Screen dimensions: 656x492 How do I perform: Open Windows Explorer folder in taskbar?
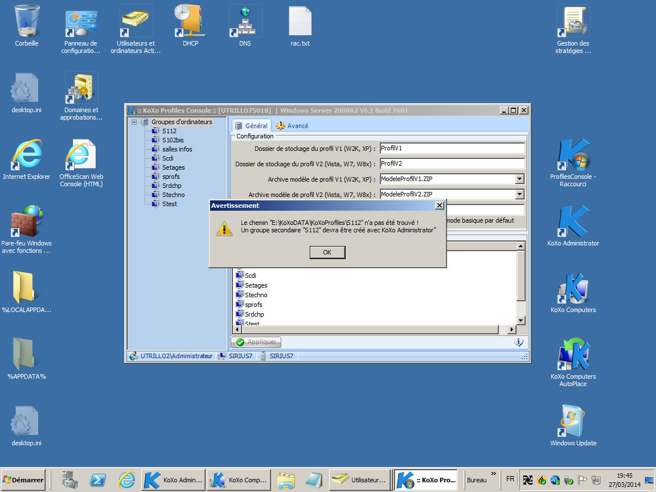[x=286, y=480]
